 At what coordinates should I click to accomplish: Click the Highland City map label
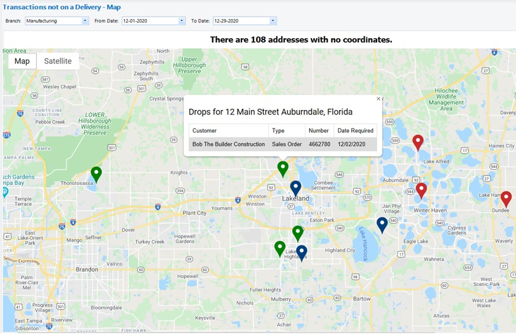point(340,250)
